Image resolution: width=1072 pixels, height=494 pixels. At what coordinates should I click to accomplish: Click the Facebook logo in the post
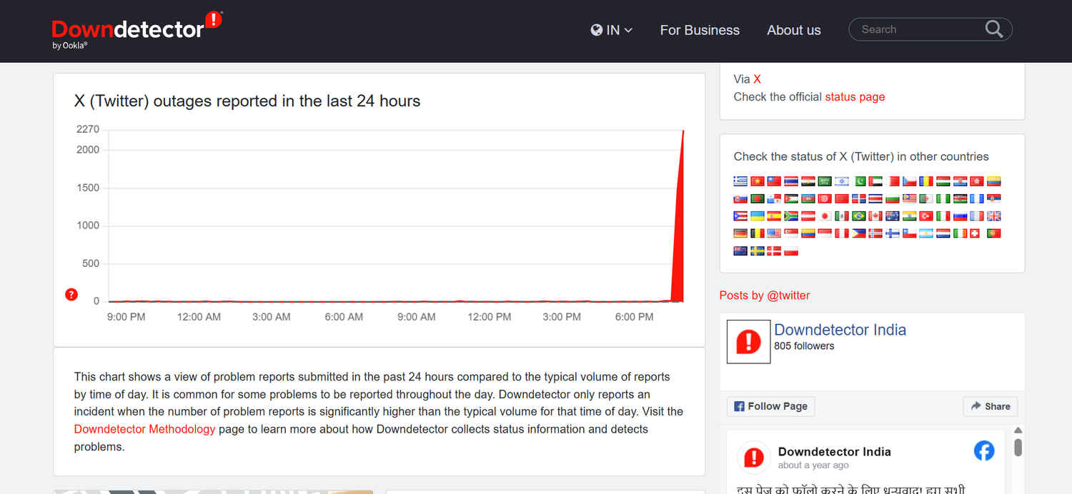[984, 451]
